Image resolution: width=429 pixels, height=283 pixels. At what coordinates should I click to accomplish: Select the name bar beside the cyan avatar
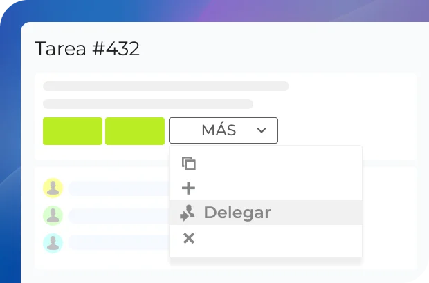click(119, 242)
